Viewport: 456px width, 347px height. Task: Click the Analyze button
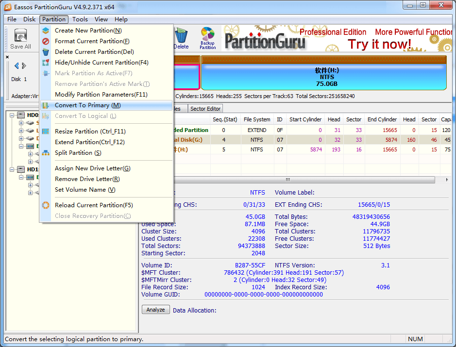pyautogui.click(x=155, y=310)
